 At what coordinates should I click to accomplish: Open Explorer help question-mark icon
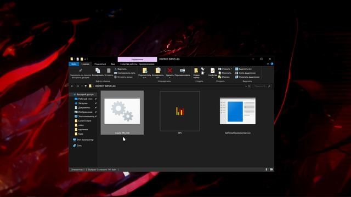coord(272,64)
